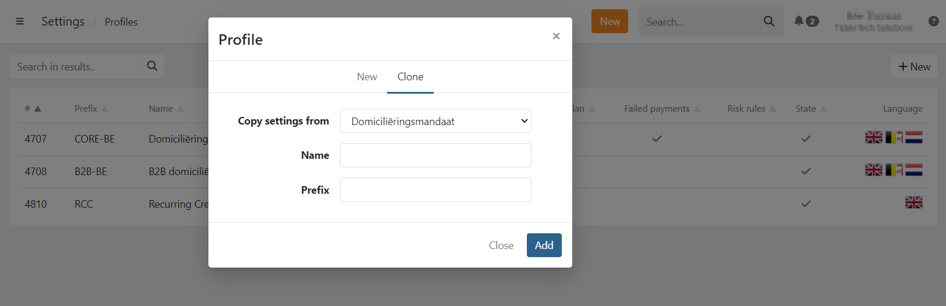Close the Profile dialog with the X
Viewport: 946px width, 306px height.
tap(556, 36)
